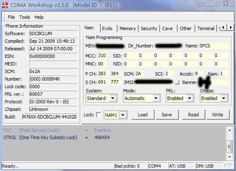Click the log panel scrollbar thumb
236x171 pixels.
[230, 146]
